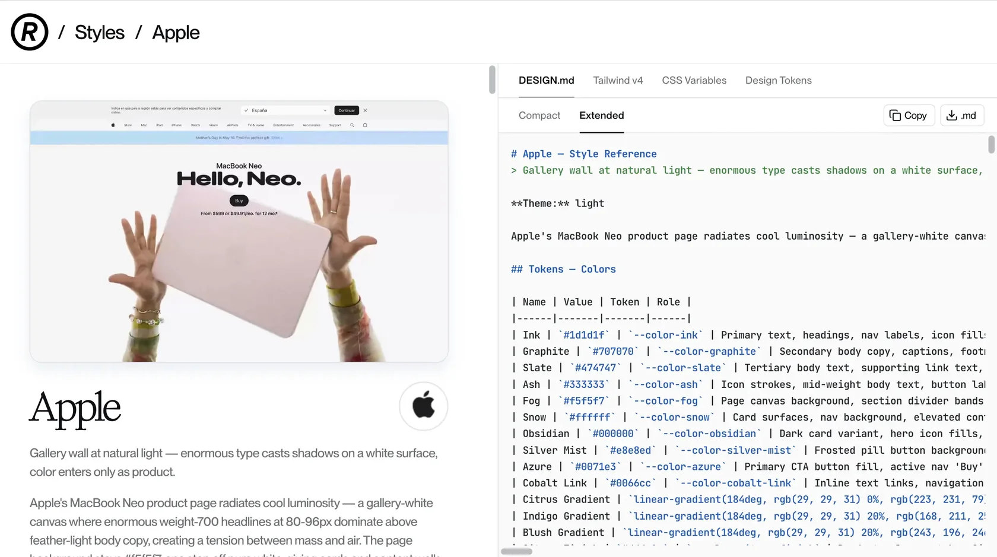Click the Blush Gradient row

[x=748, y=533]
